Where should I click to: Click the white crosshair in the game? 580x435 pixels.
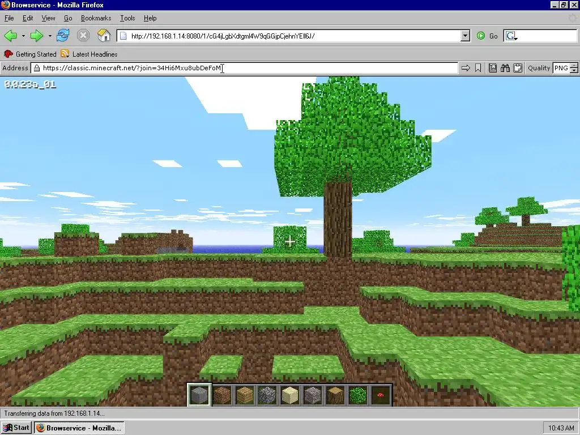(290, 241)
